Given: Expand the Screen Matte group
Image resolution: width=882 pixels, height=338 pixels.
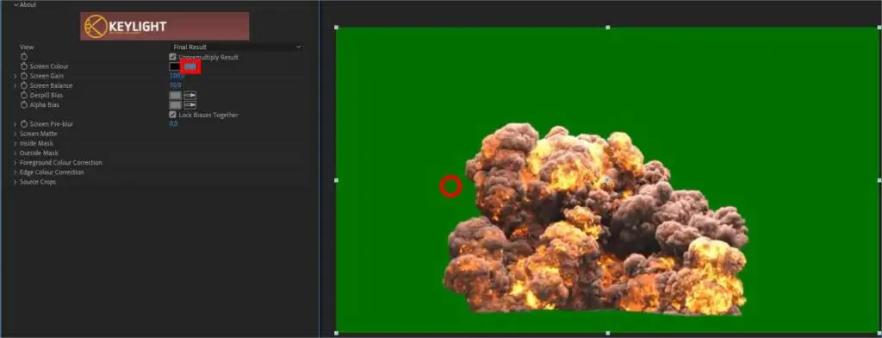Looking at the screenshot, I should click(x=16, y=134).
